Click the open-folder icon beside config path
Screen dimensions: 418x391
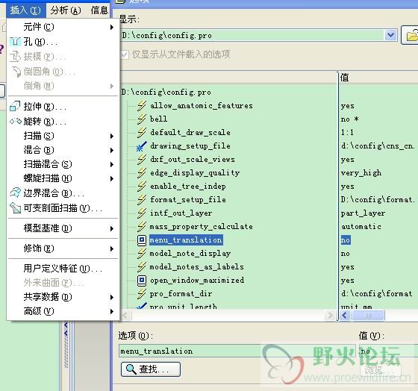[x=411, y=36]
